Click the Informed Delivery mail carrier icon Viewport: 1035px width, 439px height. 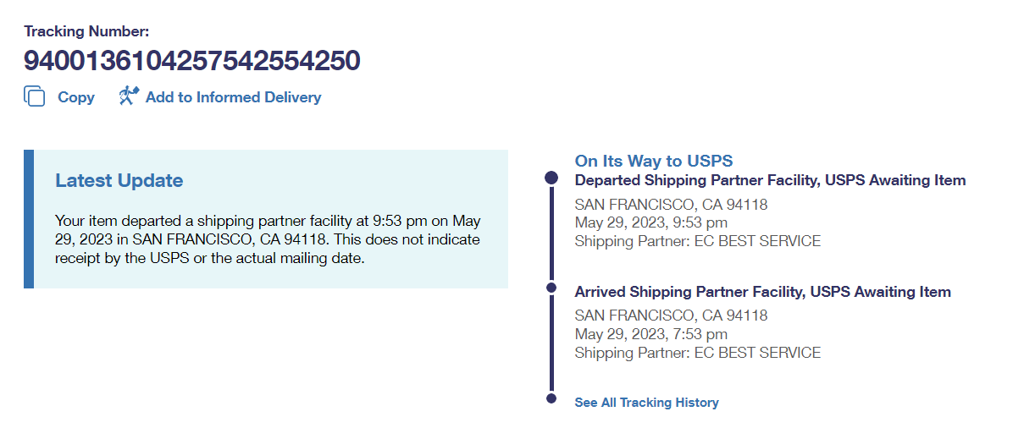click(129, 96)
